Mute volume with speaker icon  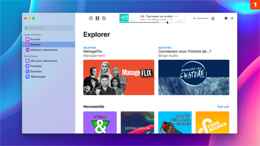(194, 18)
